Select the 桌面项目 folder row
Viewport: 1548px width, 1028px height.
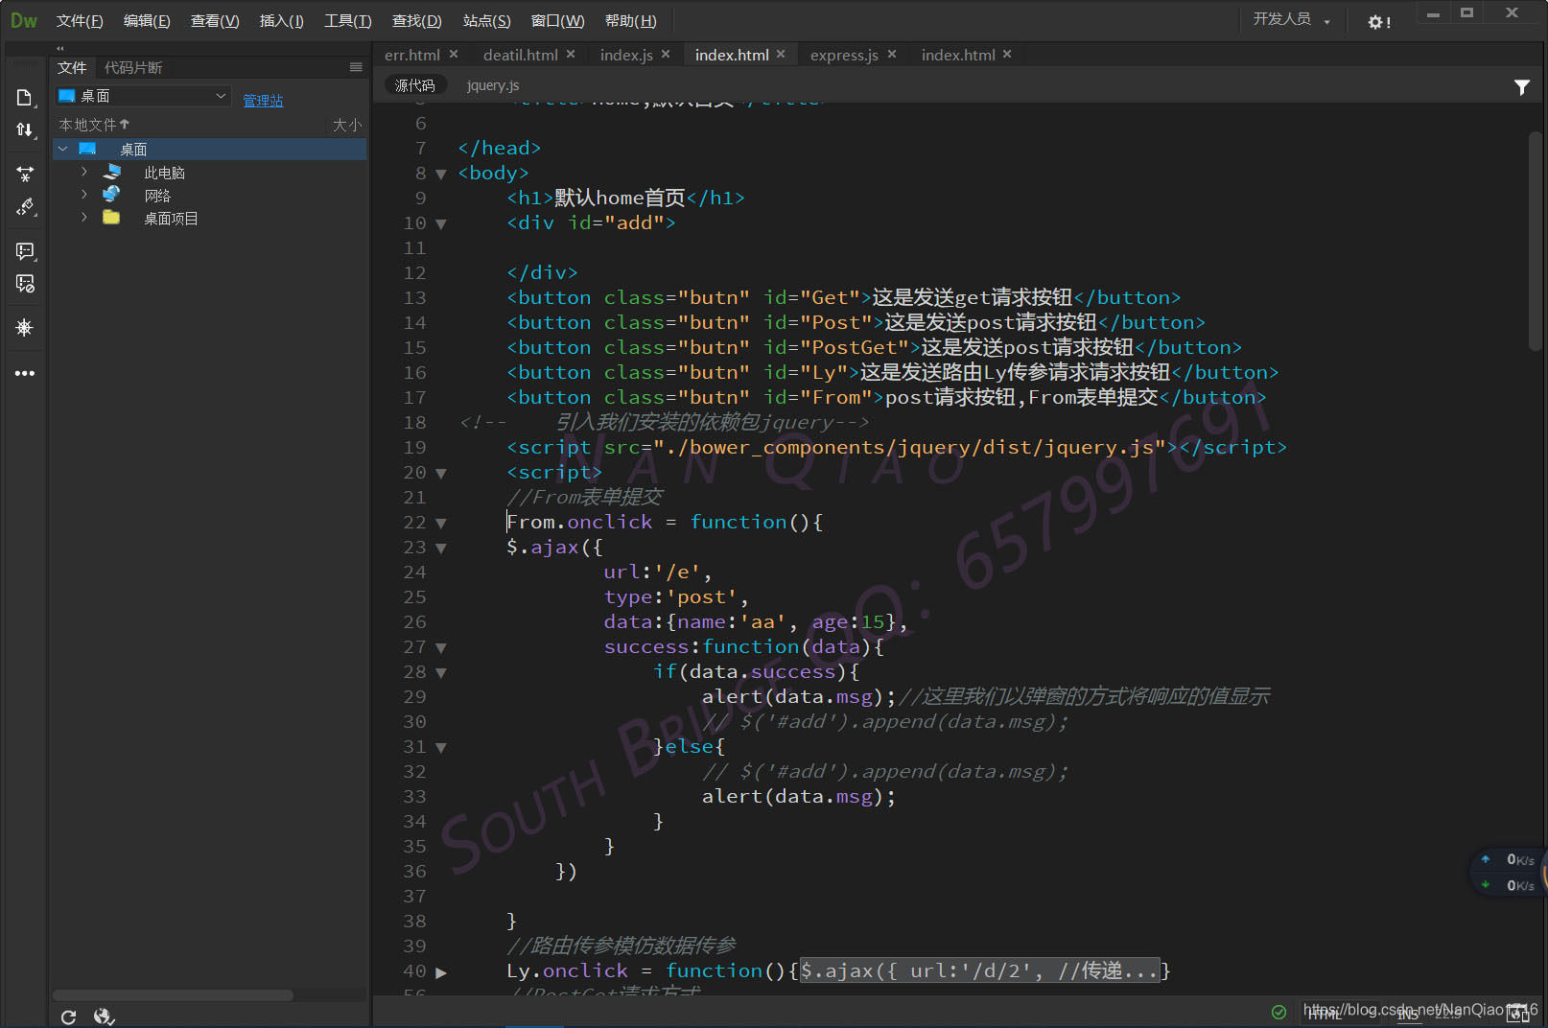(210, 218)
